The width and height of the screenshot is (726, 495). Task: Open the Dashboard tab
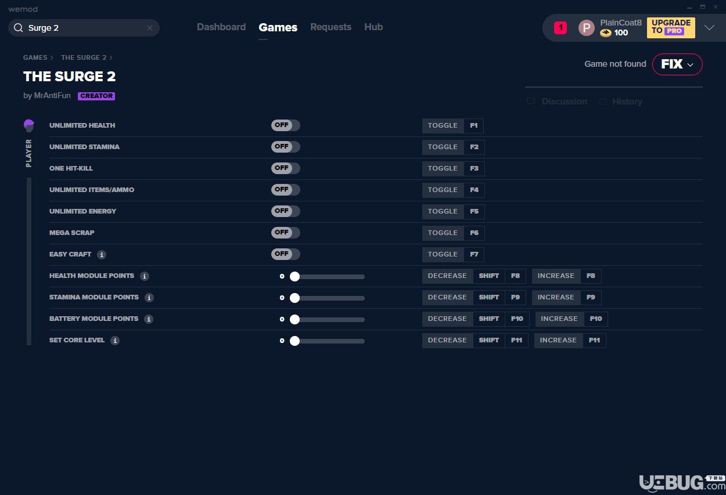tap(221, 27)
